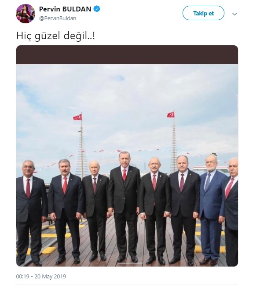The height and width of the screenshot is (285, 253).
Task: Select the tweet text 'Hiç güzel değil..!'
Action: pos(55,36)
